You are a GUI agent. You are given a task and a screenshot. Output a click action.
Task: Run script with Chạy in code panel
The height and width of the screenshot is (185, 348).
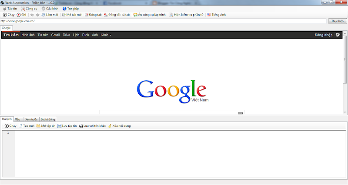10,126
